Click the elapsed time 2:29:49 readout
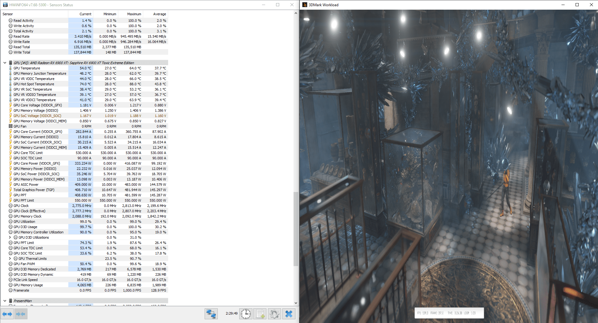The width and height of the screenshot is (598, 323). (231, 314)
